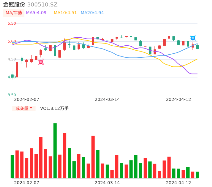Click the 3.50 price axis label
The image size is (212, 187).
12,95
